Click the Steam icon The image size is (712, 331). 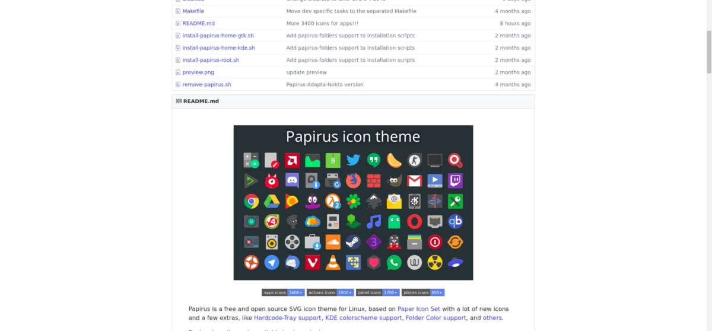coord(353,242)
